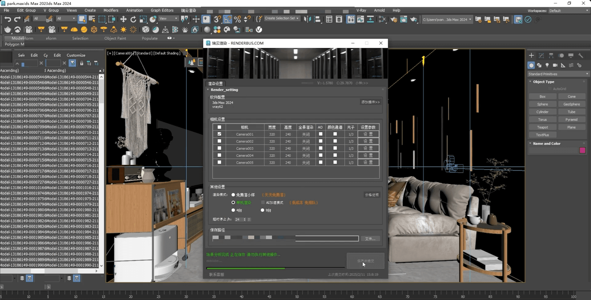Check the Camera005 row checkbox
This screenshot has width=591, height=300.
coord(219,162)
